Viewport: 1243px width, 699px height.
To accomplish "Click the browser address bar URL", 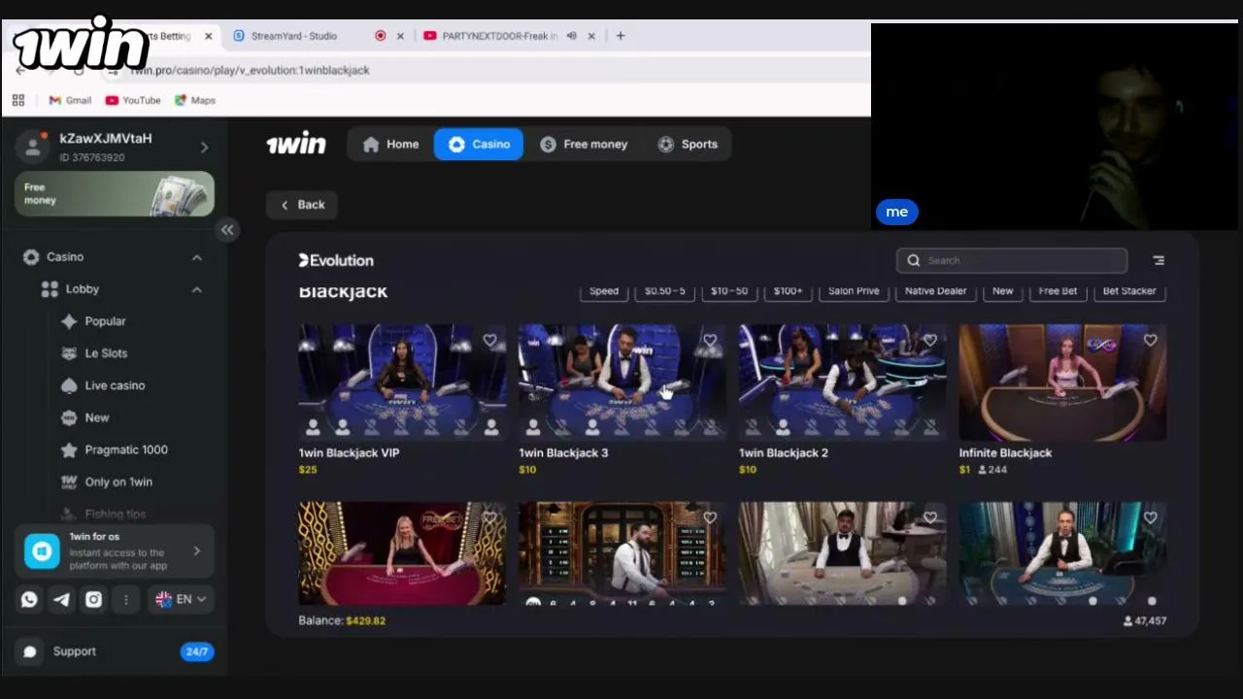I will point(251,70).
